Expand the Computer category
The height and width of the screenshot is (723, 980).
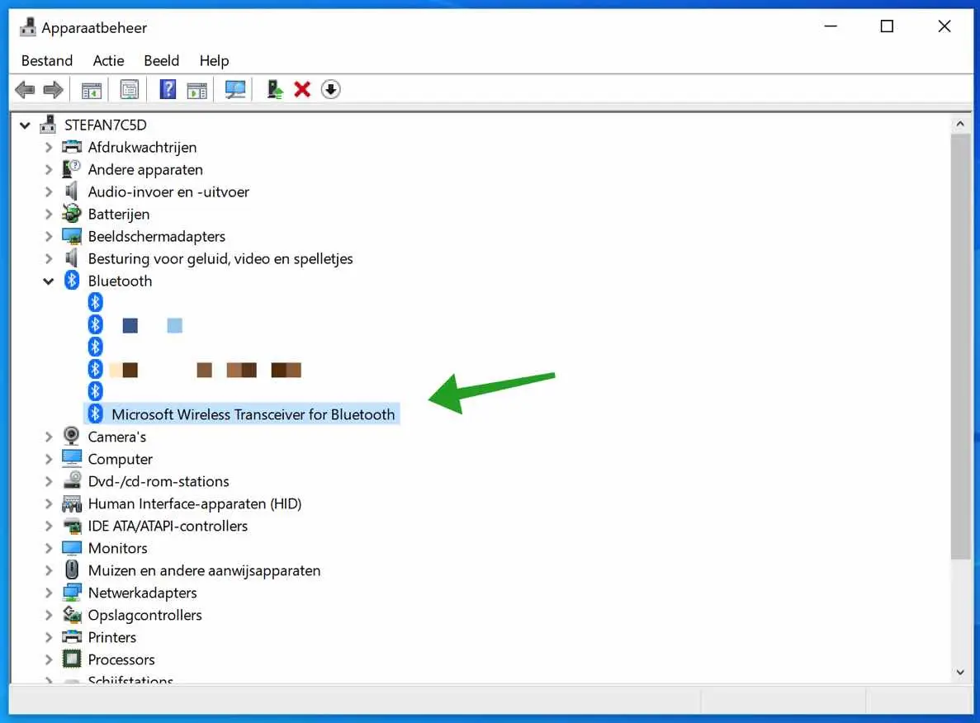tap(49, 459)
